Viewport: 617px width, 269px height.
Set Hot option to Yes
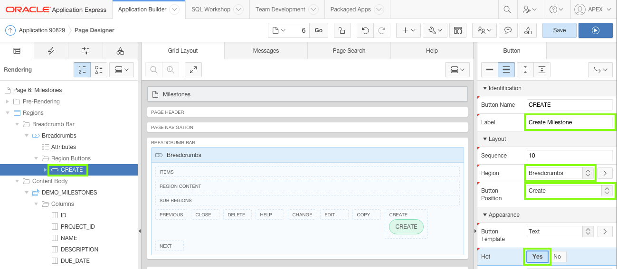(537, 257)
